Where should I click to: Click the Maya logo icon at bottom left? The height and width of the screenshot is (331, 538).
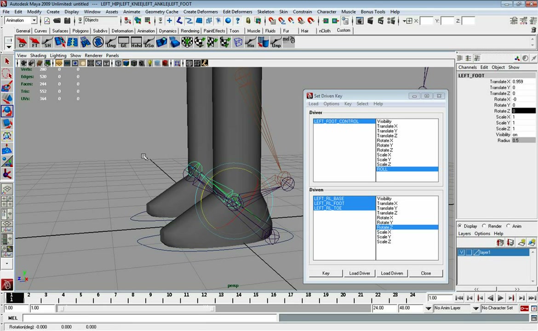tap(7, 285)
